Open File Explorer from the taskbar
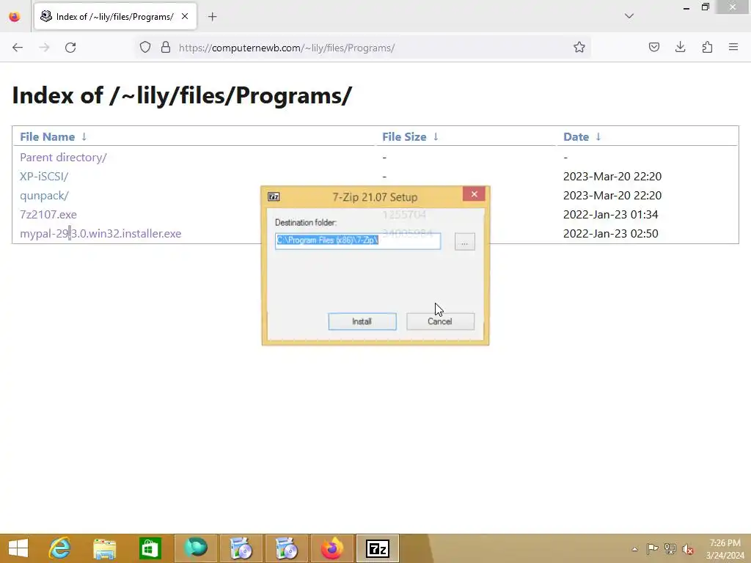The height and width of the screenshot is (563, 751). (105, 548)
